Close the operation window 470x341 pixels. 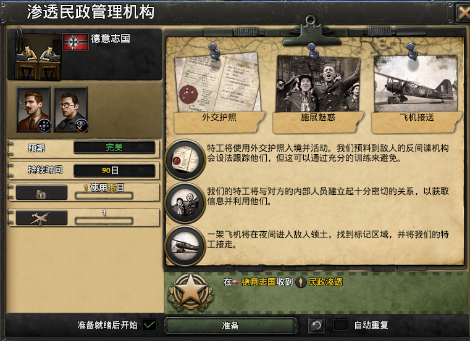point(463,13)
